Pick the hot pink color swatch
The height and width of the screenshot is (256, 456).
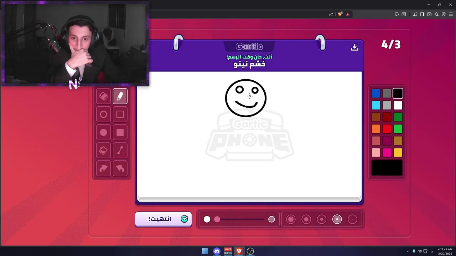[387, 153]
